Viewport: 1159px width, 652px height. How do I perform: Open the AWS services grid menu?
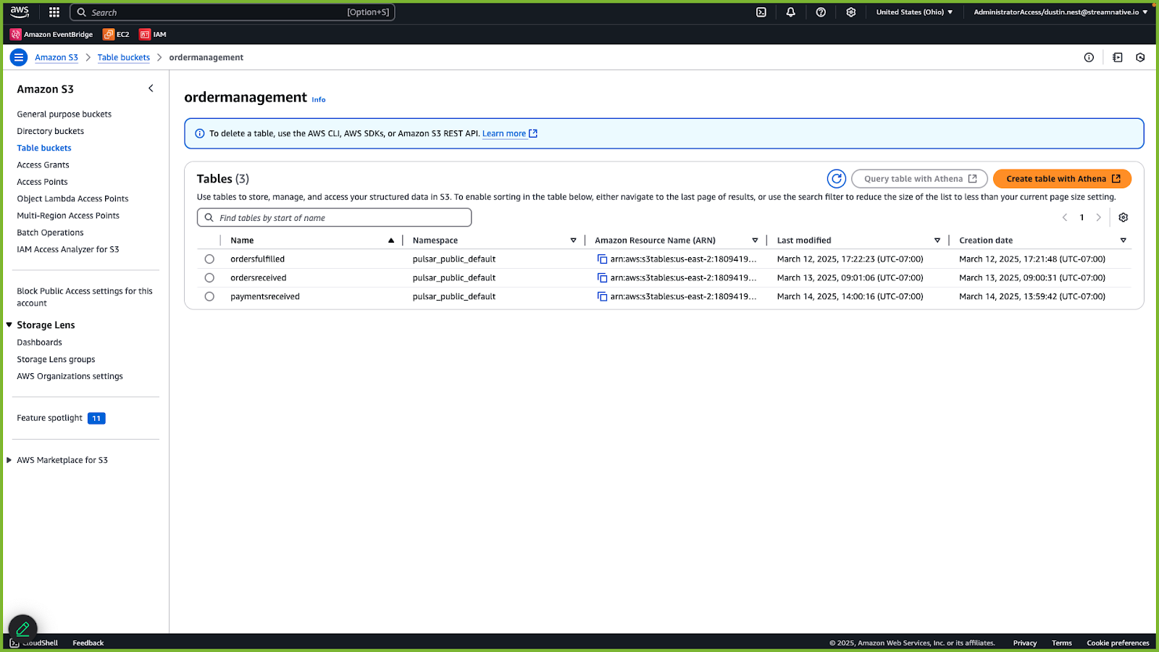tap(54, 12)
